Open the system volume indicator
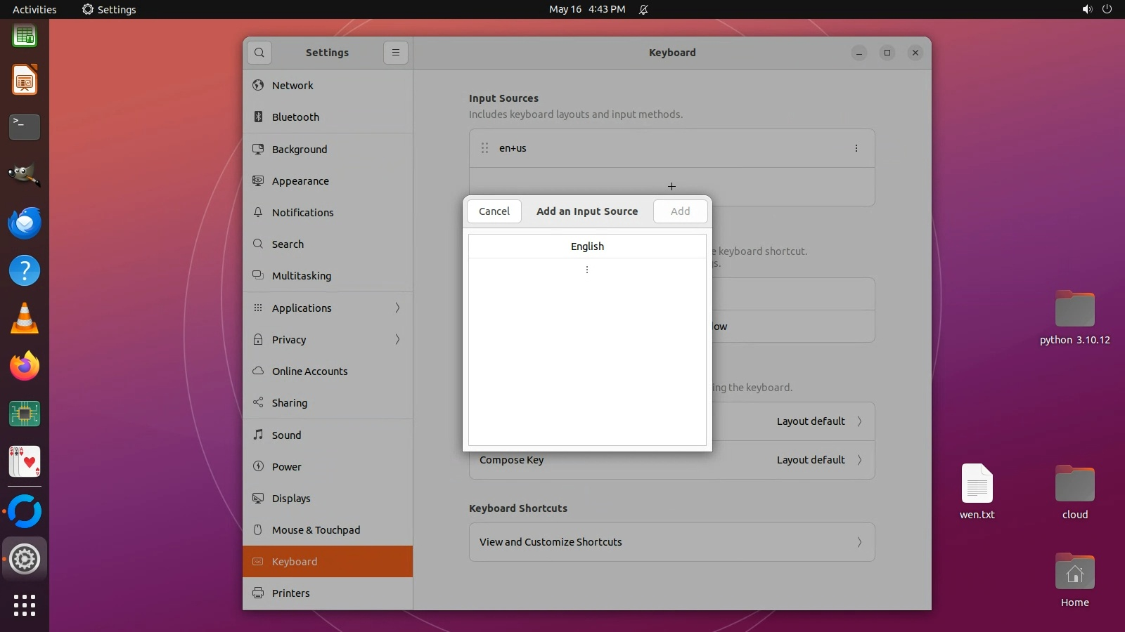Screen dimensions: 1125x632 tap(1087, 9)
